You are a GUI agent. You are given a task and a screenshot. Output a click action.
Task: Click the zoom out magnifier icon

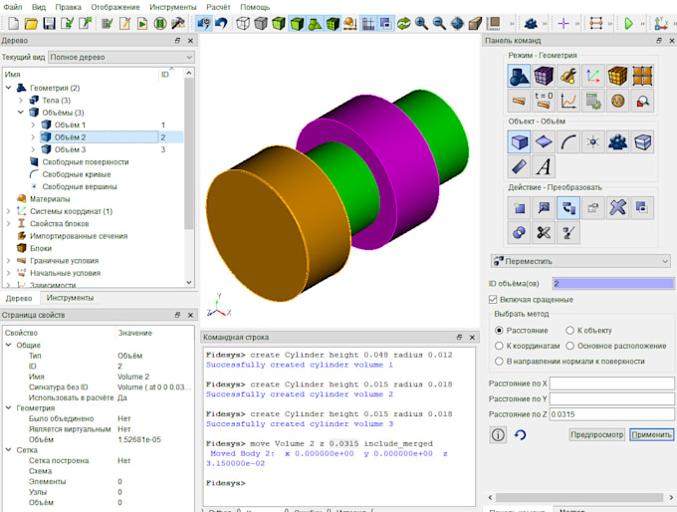point(439,23)
